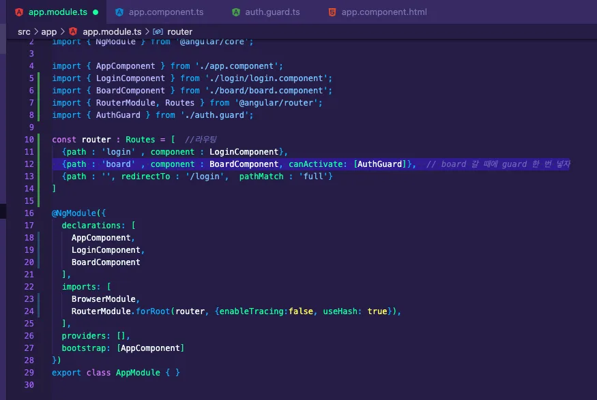Image resolution: width=597 pixels, height=400 pixels.
Task: Click the './auth.guard' import path
Action: click(217, 115)
